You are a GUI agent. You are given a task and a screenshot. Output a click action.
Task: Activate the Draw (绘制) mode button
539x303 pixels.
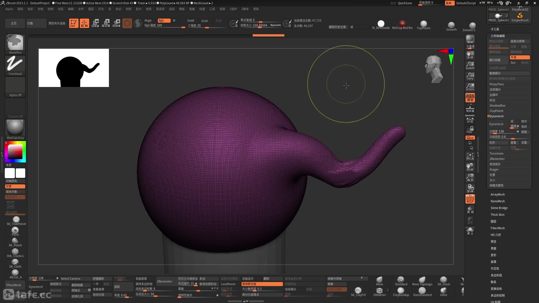click(x=84, y=23)
